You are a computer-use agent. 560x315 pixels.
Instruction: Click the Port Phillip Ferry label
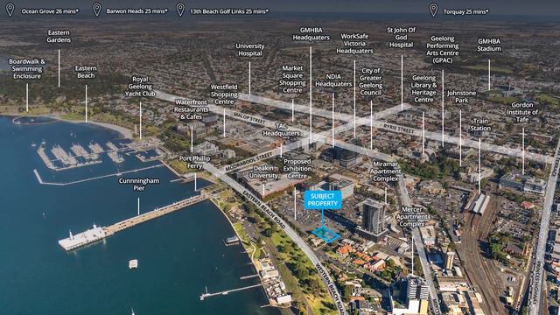pos(194,162)
